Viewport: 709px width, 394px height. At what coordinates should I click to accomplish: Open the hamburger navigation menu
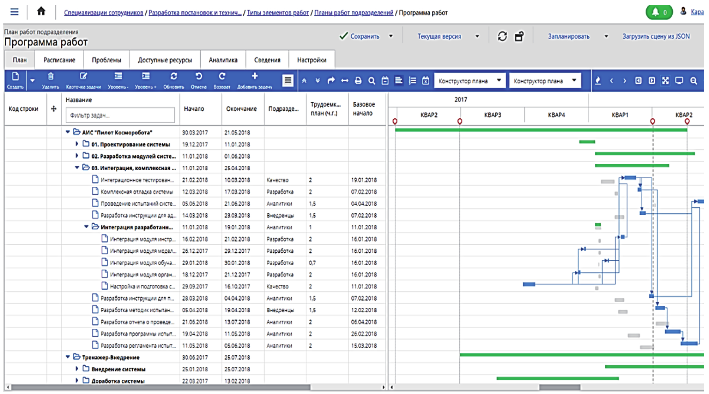click(x=14, y=12)
